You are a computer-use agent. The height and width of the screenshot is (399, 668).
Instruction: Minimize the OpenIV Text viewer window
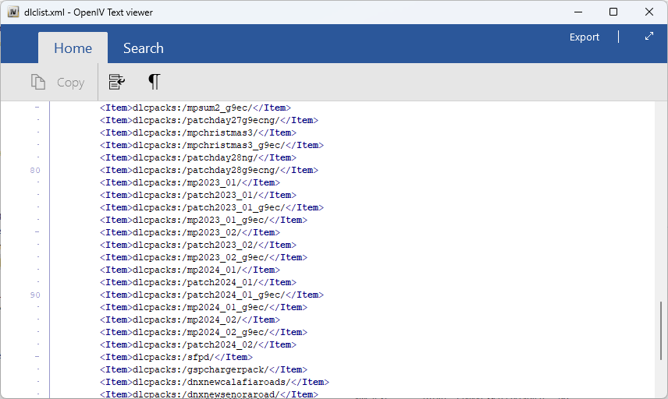pyautogui.click(x=577, y=12)
